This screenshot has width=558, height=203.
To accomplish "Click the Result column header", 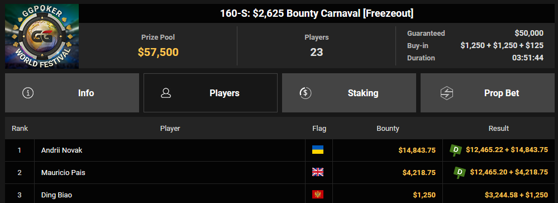I will tap(499, 128).
